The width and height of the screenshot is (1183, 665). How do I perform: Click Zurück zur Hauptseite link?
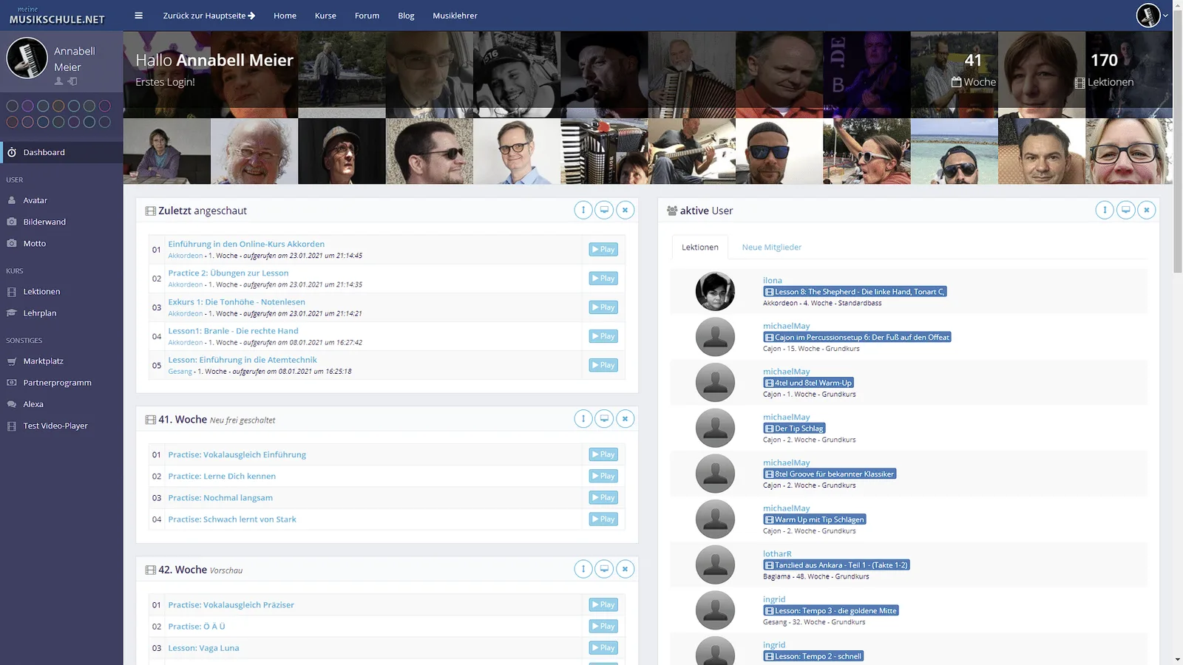point(209,16)
